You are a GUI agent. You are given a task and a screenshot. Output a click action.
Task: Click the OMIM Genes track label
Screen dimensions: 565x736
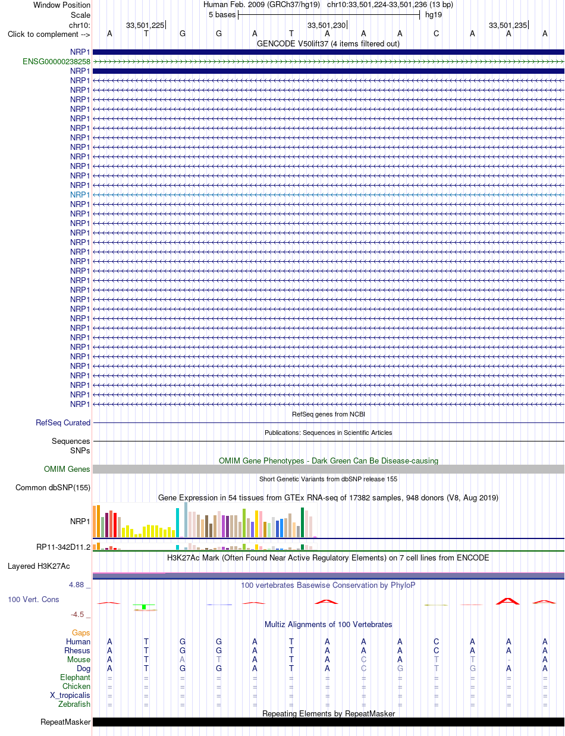tap(67, 469)
